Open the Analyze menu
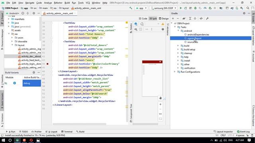This screenshot has width=255, height=143. [x=48, y=3]
